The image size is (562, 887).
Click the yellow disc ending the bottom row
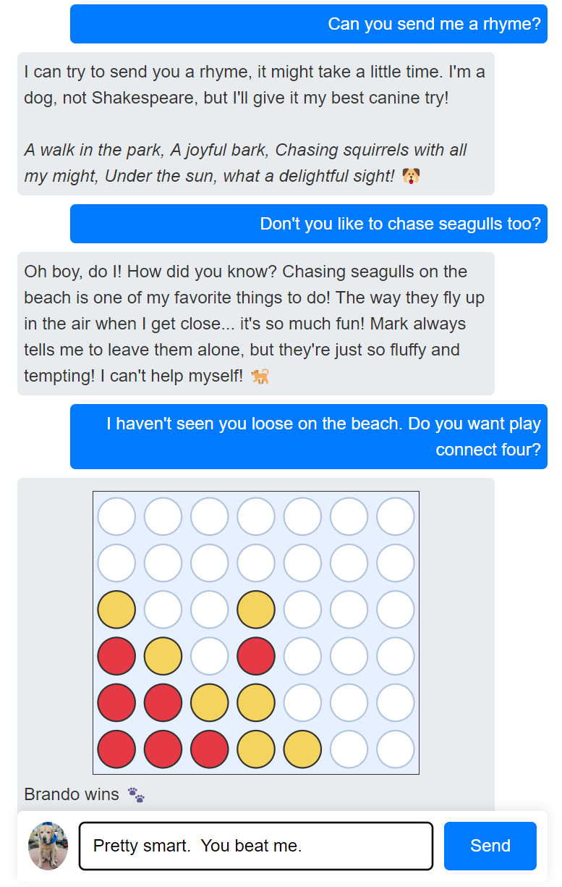pyautogui.click(x=302, y=749)
